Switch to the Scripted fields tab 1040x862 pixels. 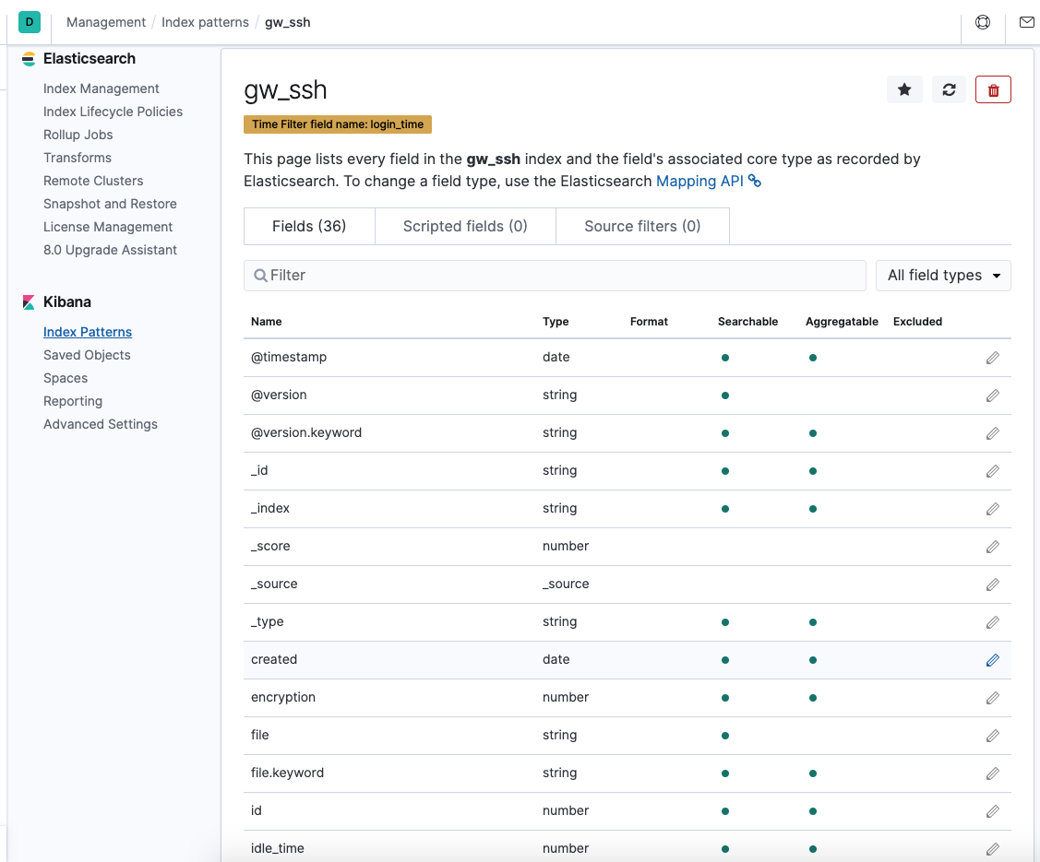click(x=465, y=226)
